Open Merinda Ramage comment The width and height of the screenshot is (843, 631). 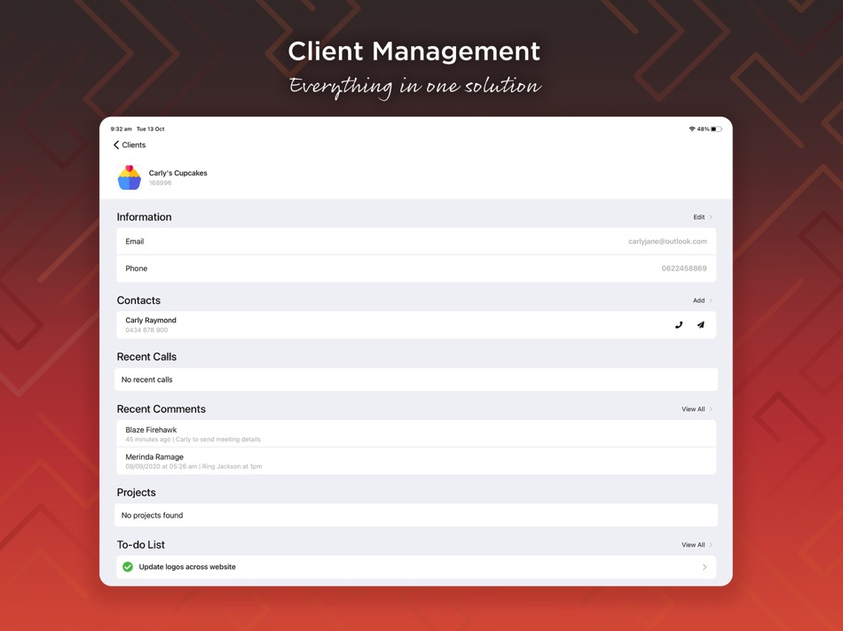(x=416, y=461)
